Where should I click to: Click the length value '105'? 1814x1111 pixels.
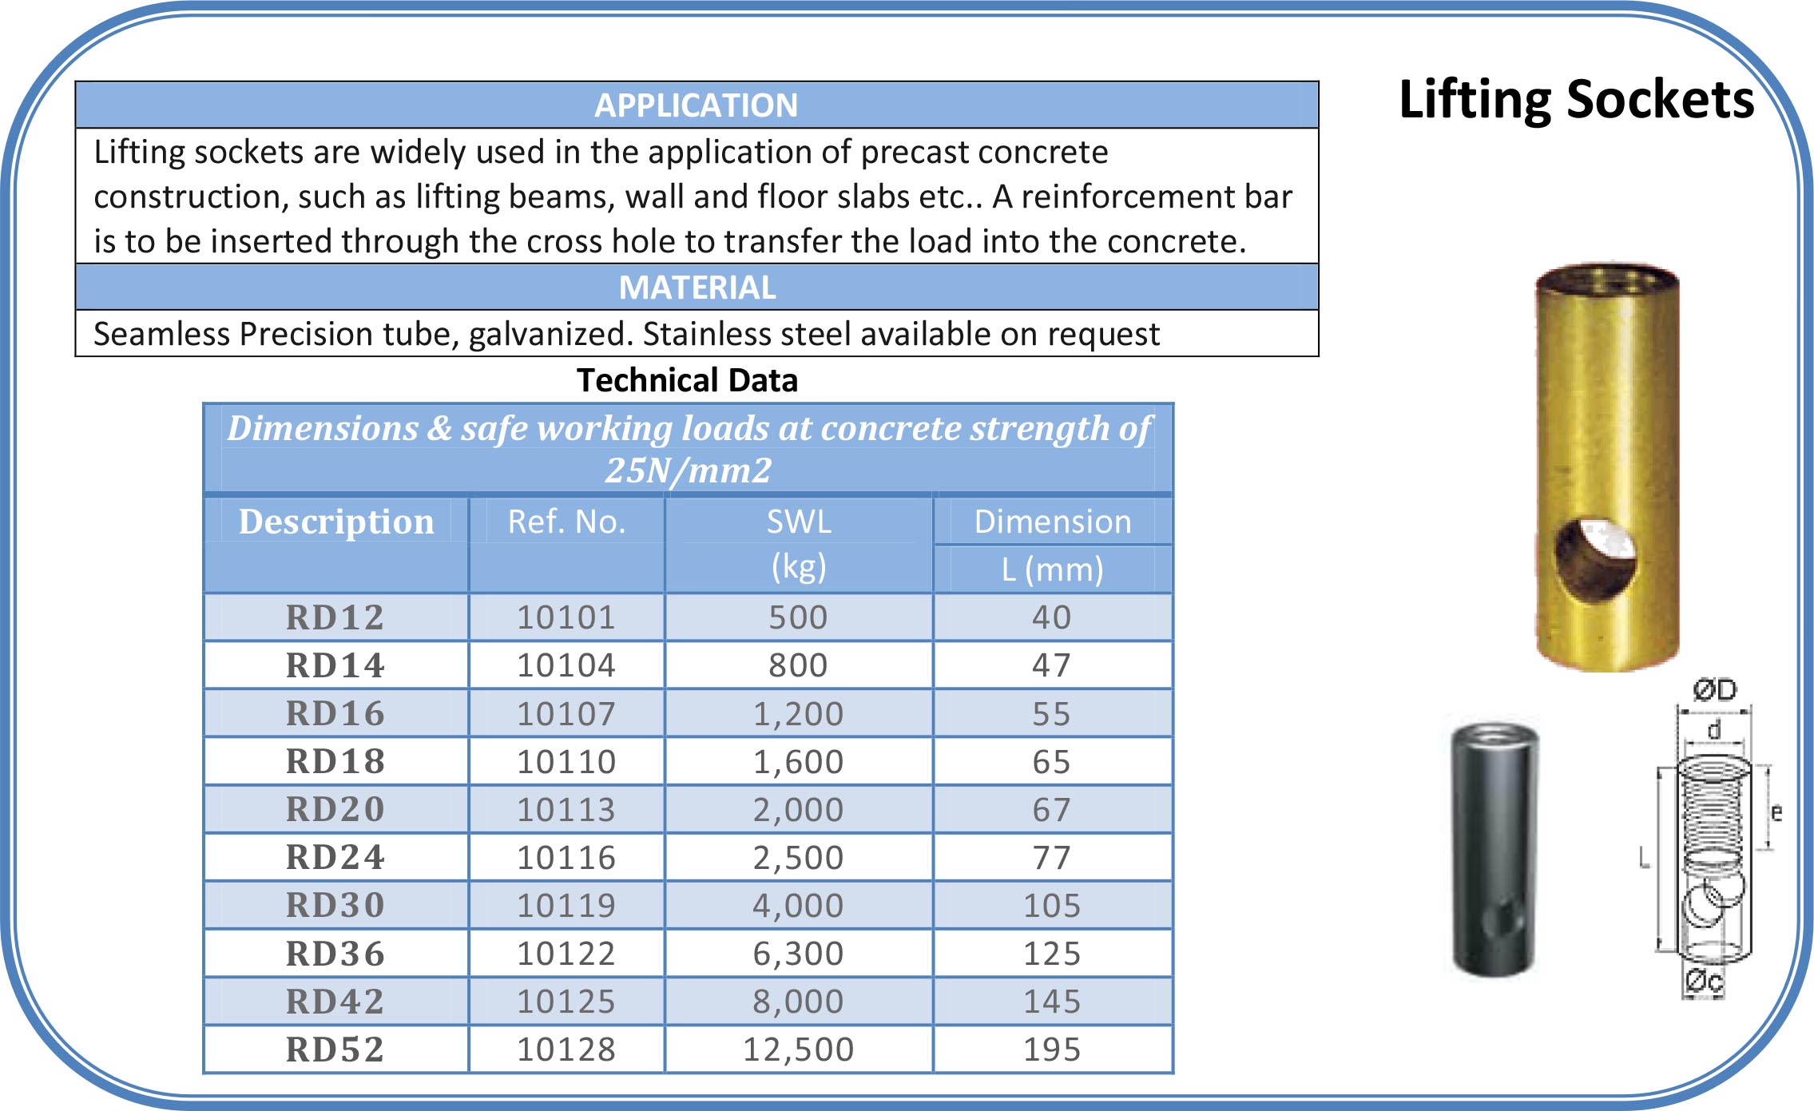pyautogui.click(x=1052, y=905)
